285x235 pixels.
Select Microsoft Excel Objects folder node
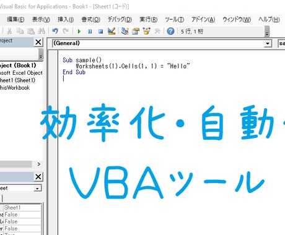[x=21, y=73]
